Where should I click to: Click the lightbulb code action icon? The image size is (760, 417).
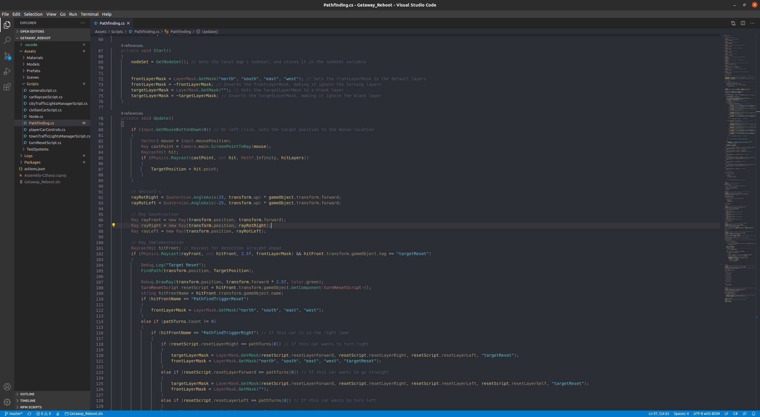click(113, 225)
